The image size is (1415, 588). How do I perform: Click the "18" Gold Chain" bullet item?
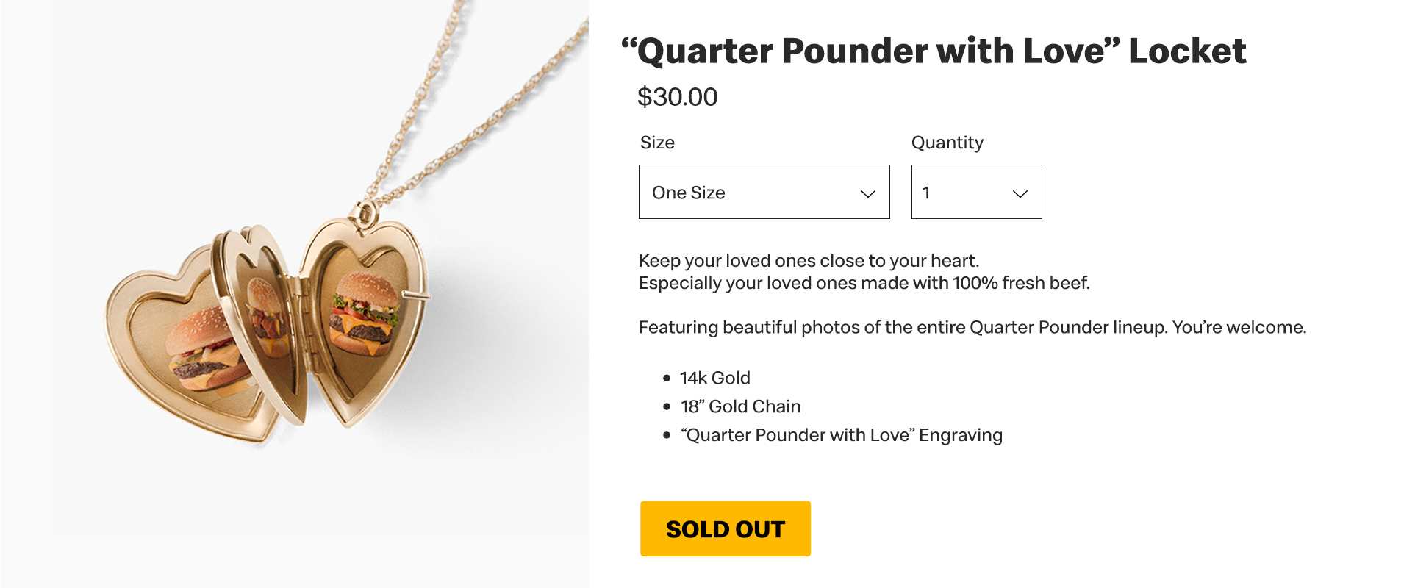click(x=740, y=406)
